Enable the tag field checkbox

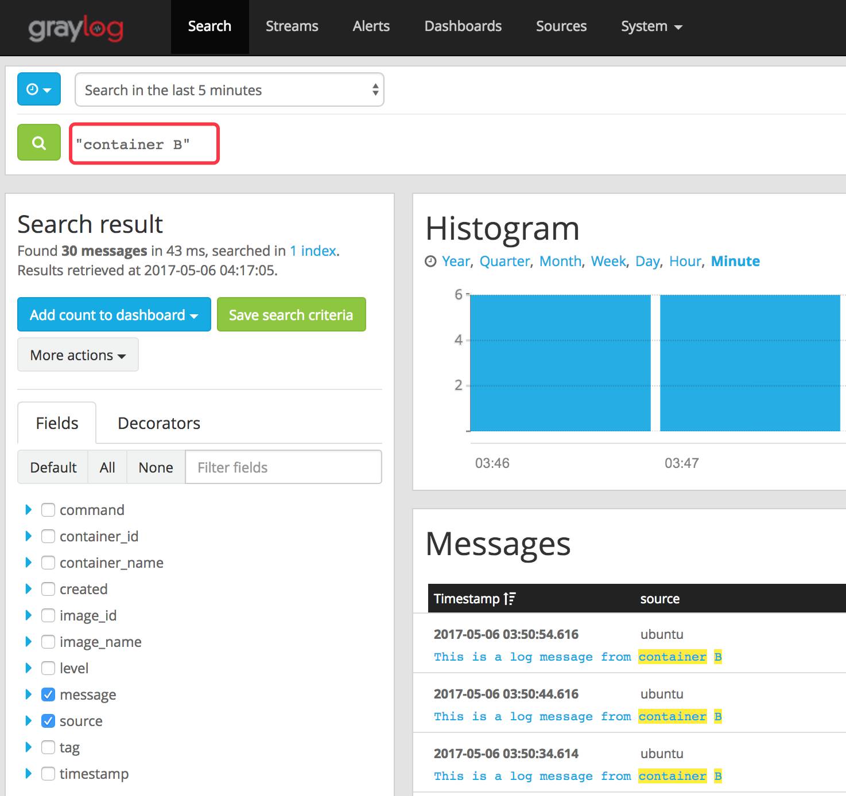[x=48, y=747]
